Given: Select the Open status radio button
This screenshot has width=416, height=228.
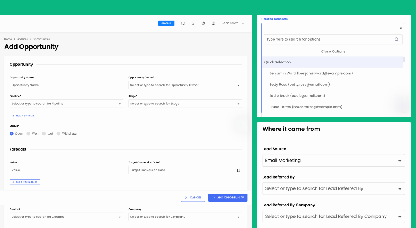Looking at the screenshot, I should [11, 133].
